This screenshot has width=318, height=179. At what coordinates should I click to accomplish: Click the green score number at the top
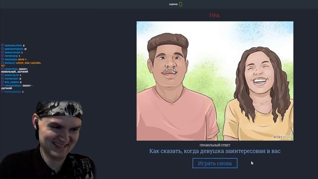[x=180, y=4]
